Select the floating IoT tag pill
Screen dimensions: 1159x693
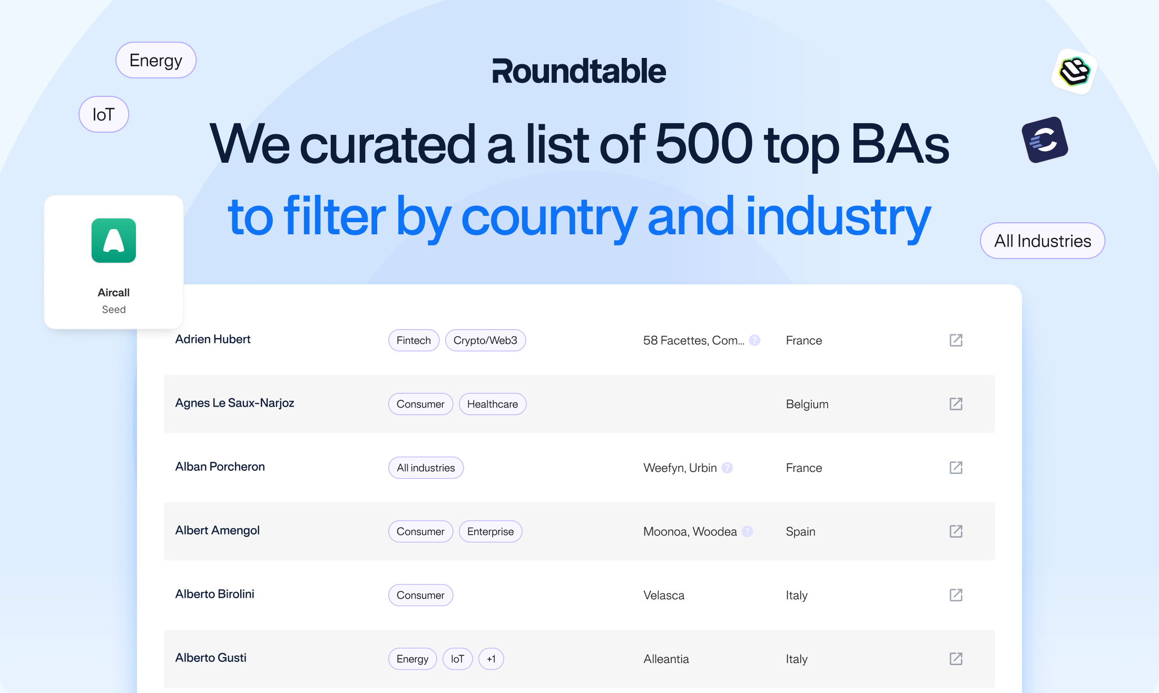tap(104, 114)
